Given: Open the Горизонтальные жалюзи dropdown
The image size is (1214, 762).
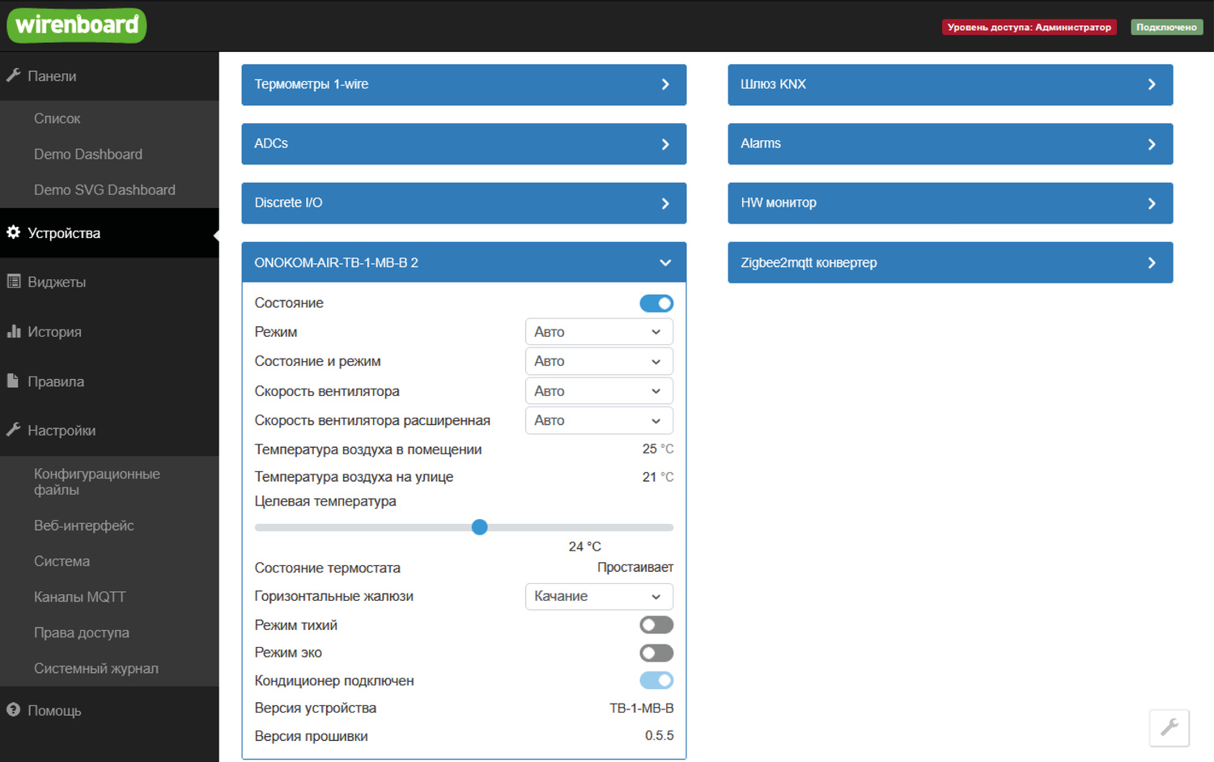Looking at the screenshot, I should click(x=598, y=596).
